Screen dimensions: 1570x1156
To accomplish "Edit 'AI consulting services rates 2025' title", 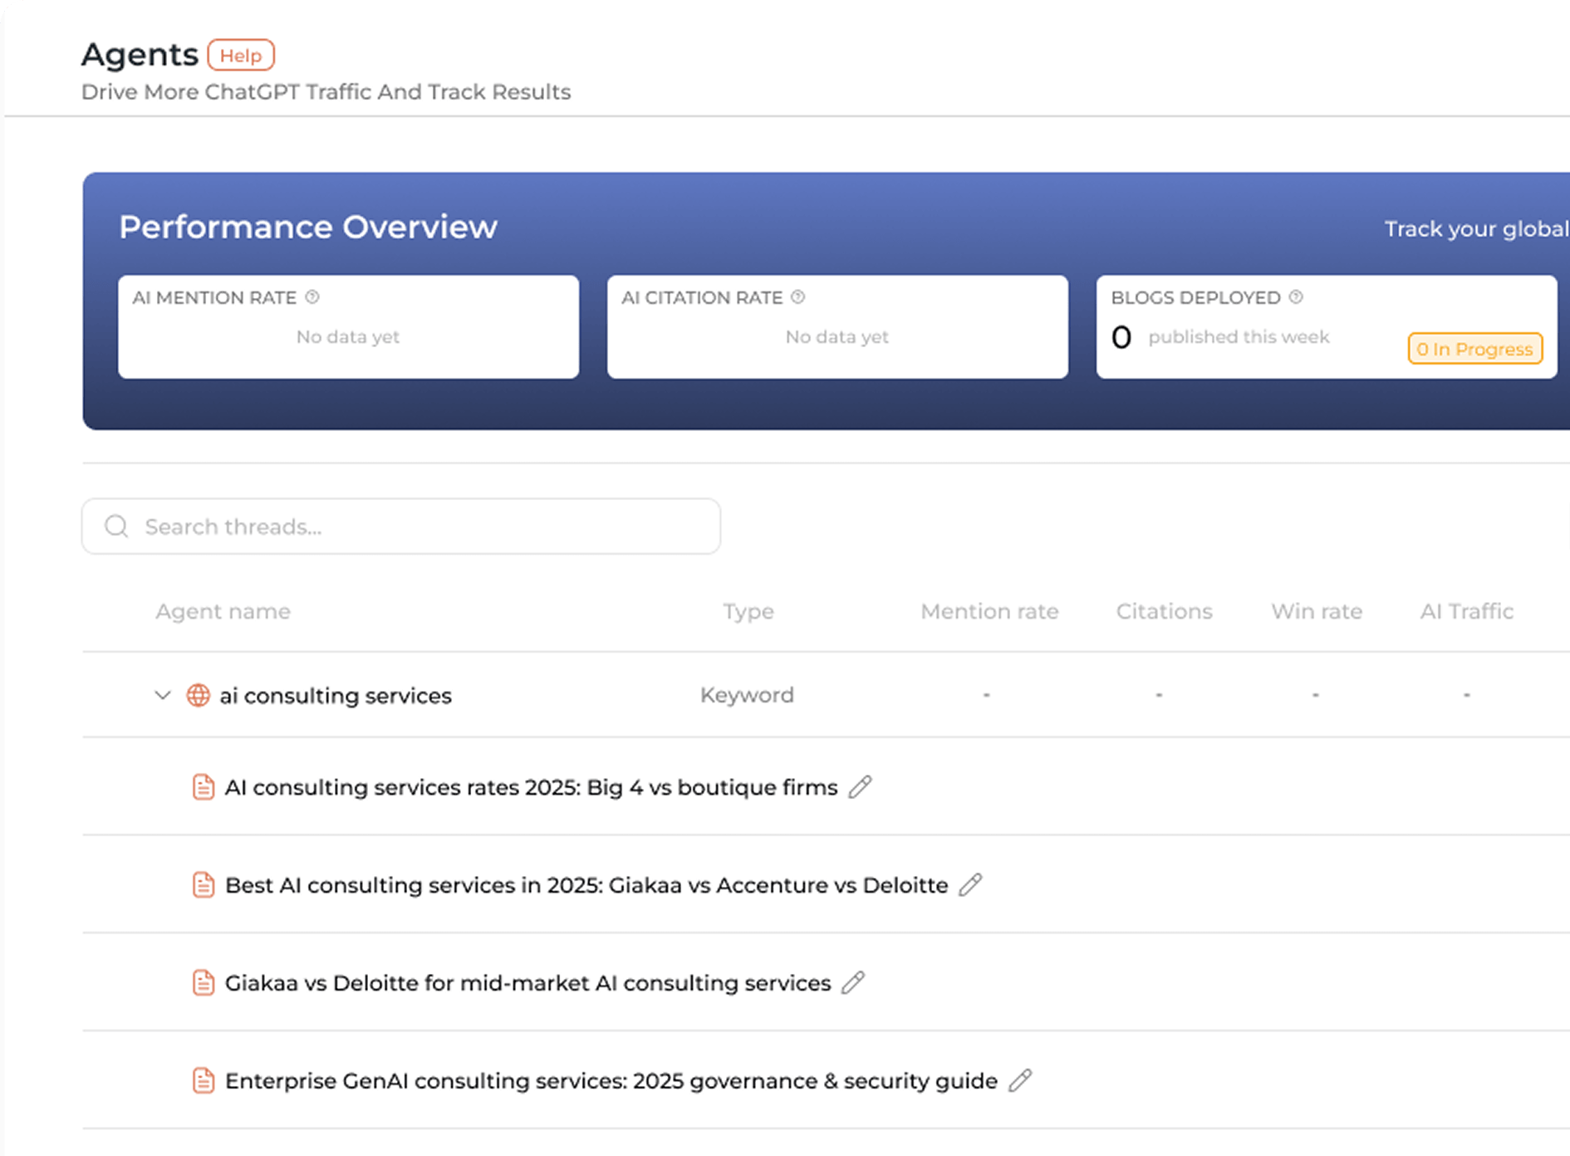I will [861, 786].
